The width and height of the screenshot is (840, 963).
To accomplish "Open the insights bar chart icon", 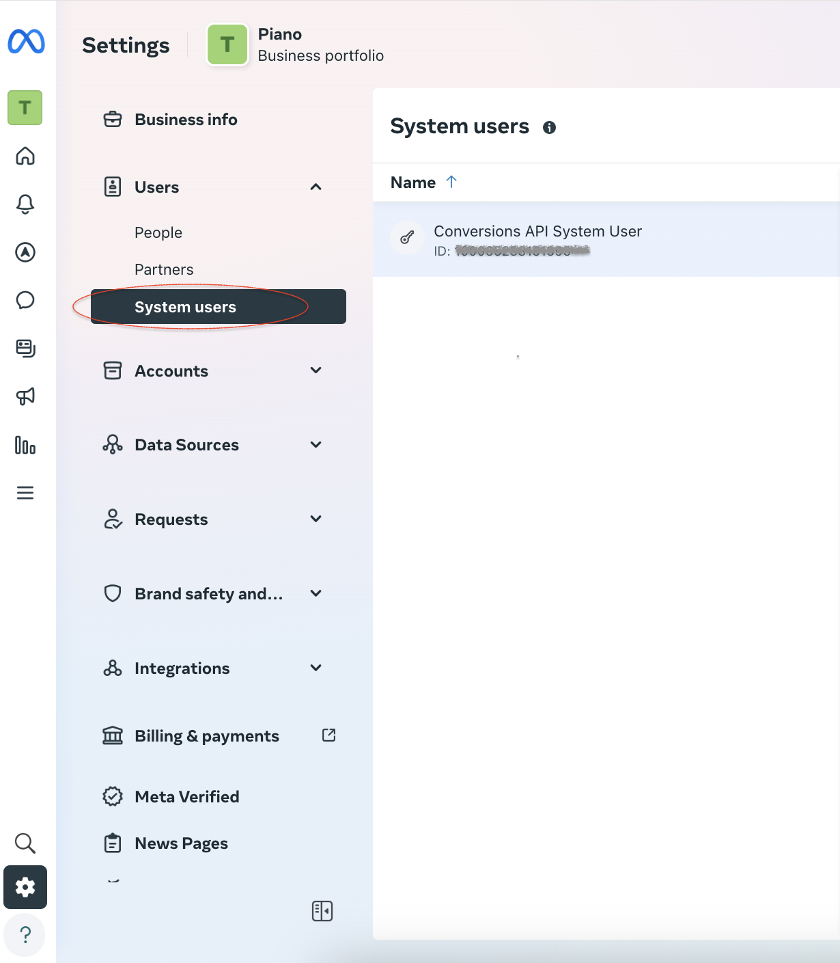I will click(x=25, y=445).
